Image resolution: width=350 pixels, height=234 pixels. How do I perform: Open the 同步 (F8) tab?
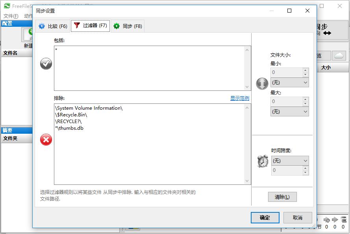[x=128, y=26]
